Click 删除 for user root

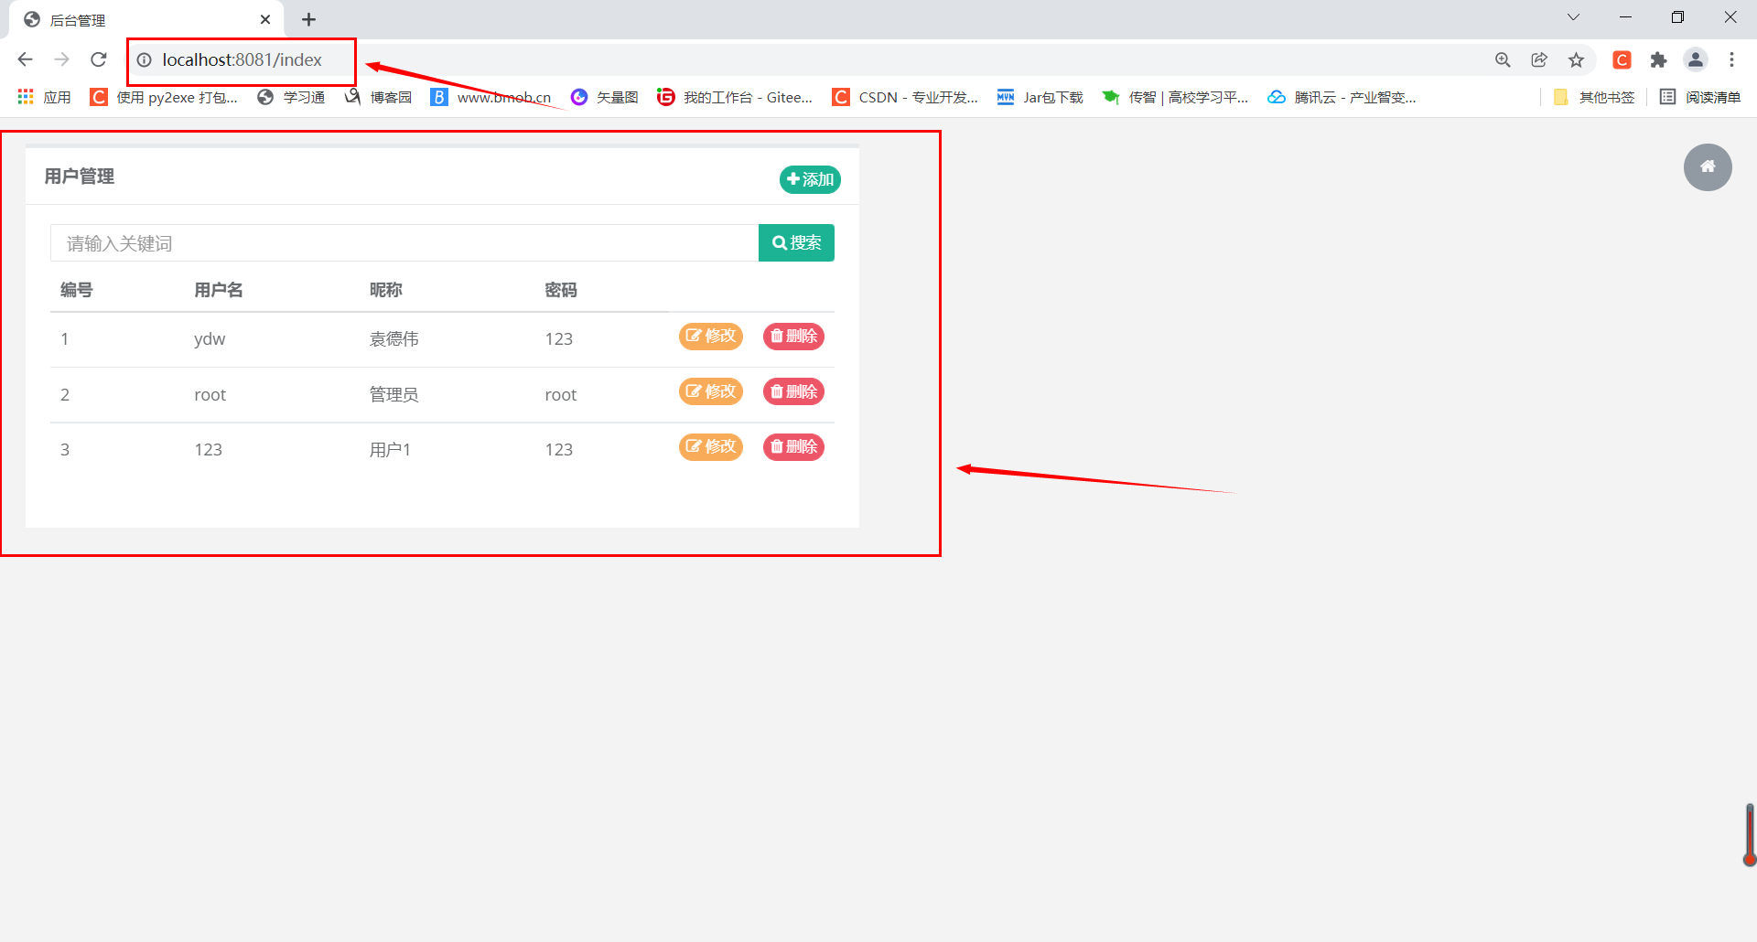coord(792,391)
